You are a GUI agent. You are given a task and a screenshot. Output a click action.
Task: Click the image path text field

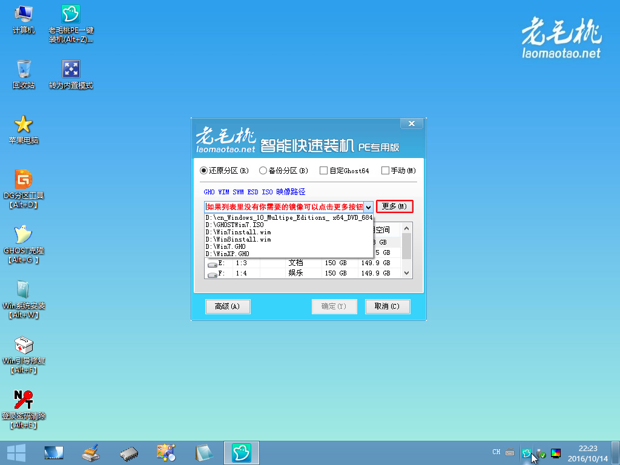(285, 207)
